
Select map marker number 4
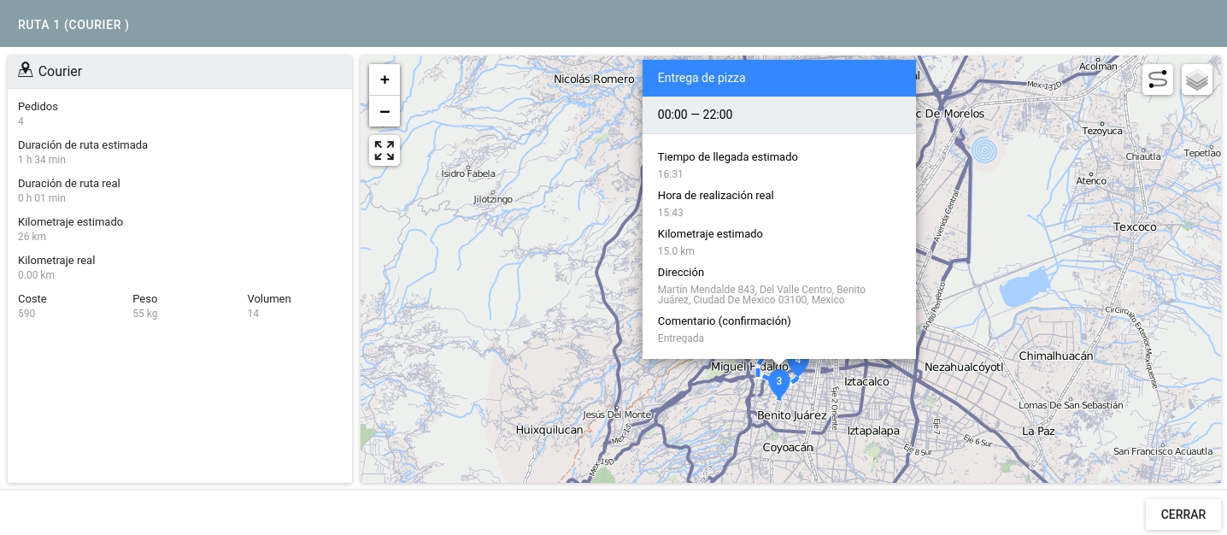pyautogui.click(x=800, y=362)
